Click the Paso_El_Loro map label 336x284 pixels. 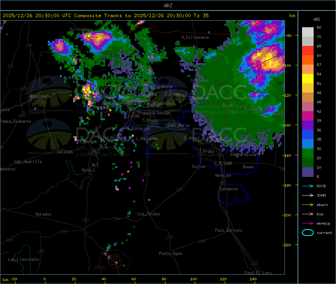(x=258, y=273)
